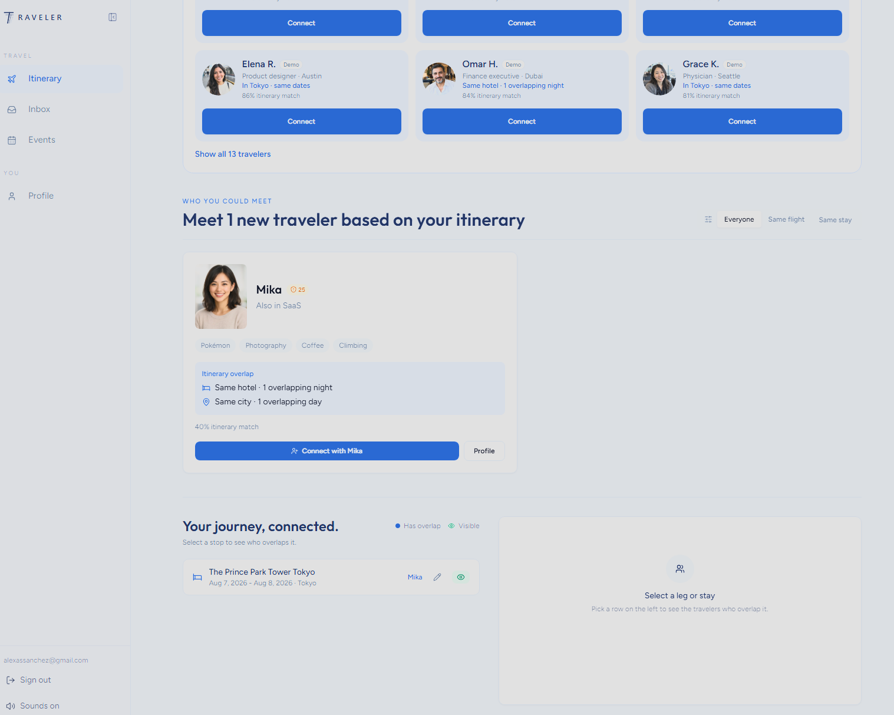
Task: Connect with Elena R.
Action: [x=302, y=121]
